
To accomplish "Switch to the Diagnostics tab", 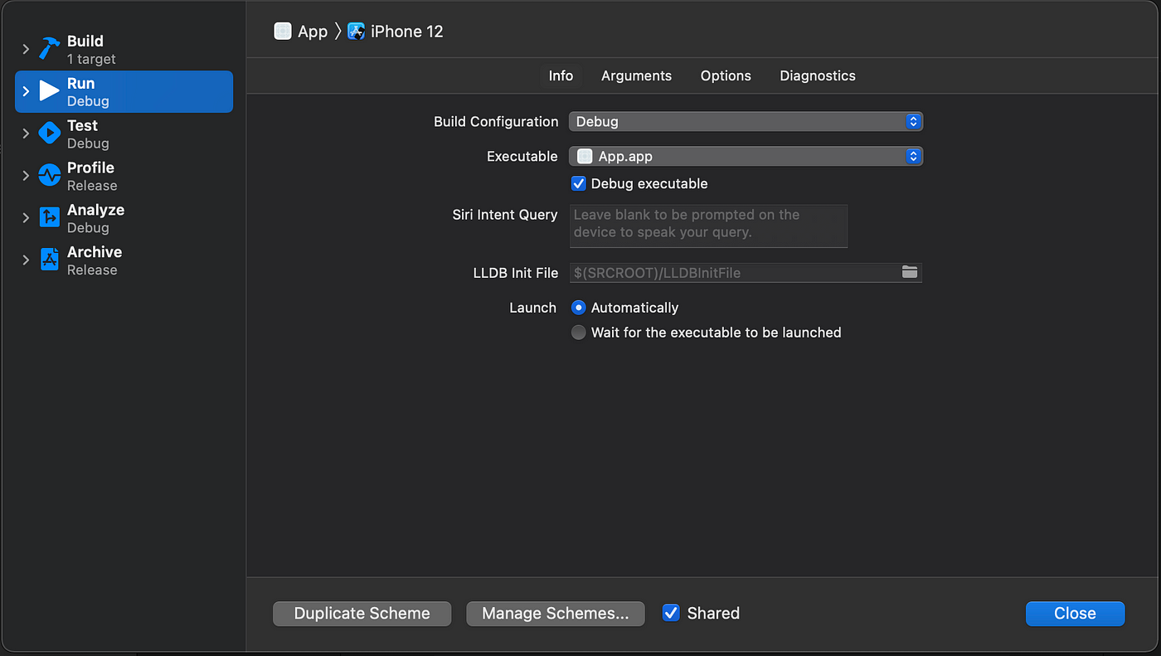I will point(818,75).
